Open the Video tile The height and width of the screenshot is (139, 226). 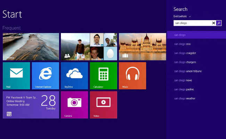pyautogui.click(x=104, y=105)
